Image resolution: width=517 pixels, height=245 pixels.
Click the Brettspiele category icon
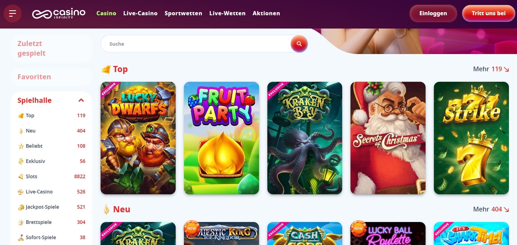(21, 222)
